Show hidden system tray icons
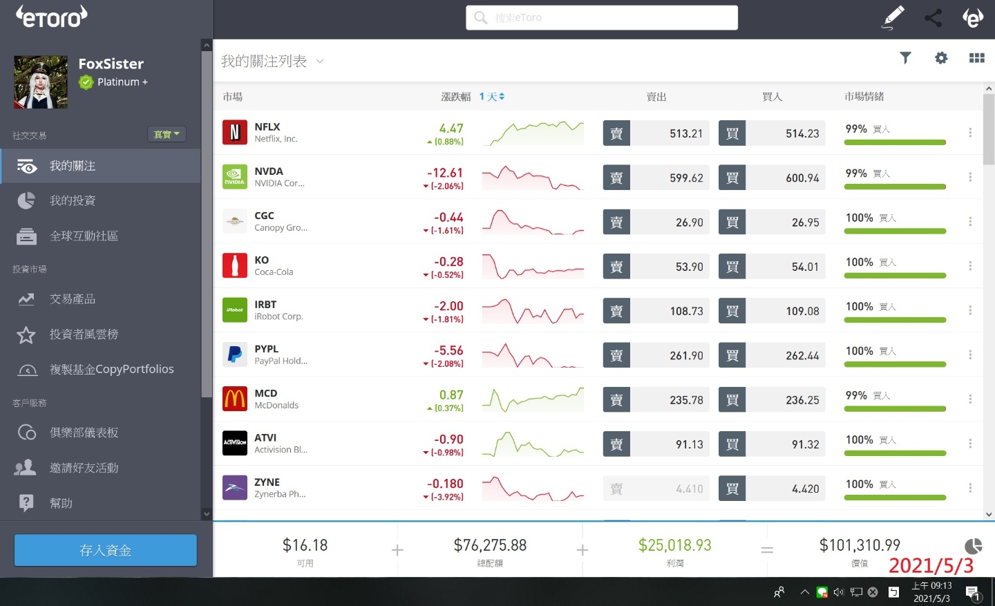995x606 pixels. click(805, 592)
